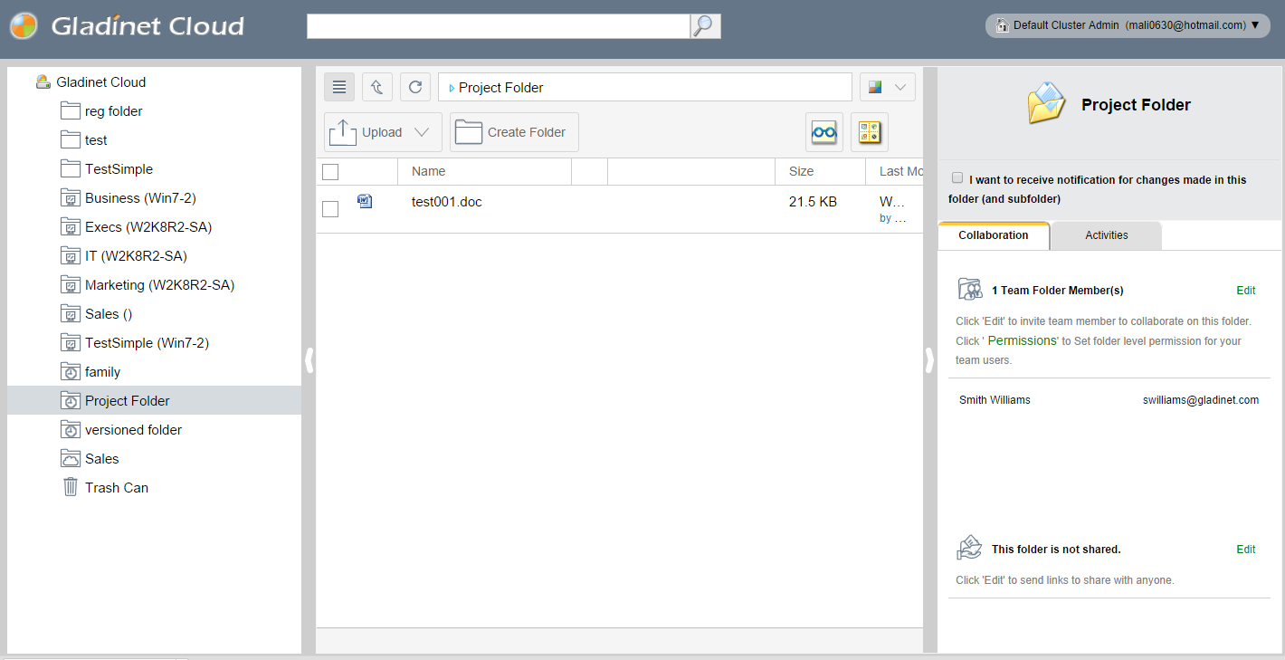Viewport: 1285px width, 660px height.
Task: Select the TestSimple folder in tree
Action: (x=119, y=168)
